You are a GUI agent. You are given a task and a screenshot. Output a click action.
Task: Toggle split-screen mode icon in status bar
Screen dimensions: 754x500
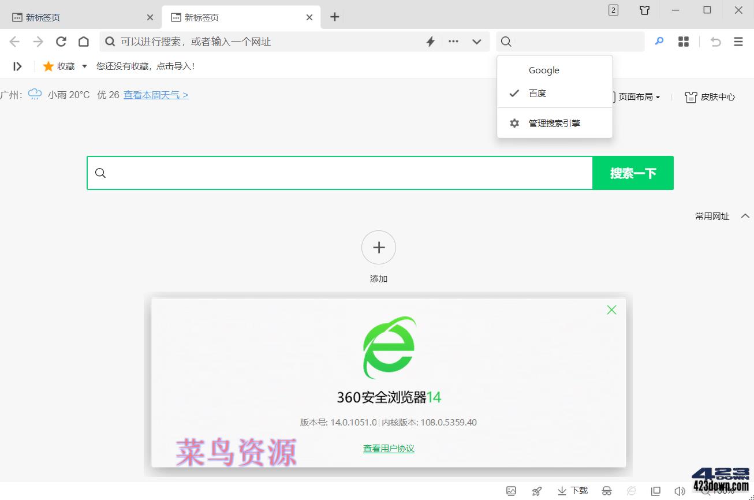tap(656, 490)
